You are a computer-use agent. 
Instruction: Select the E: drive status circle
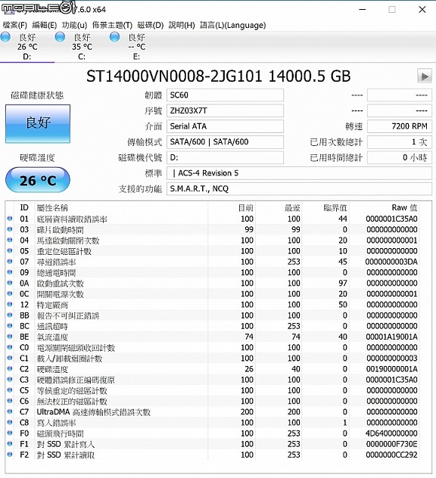(x=114, y=37)
